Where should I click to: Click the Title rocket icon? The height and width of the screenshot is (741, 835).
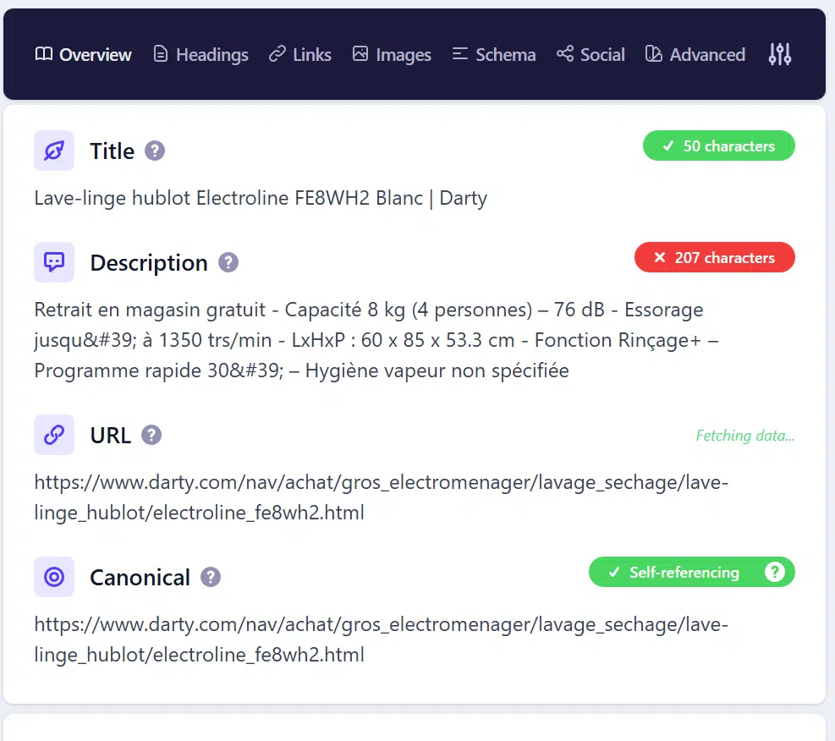(53, 151)
